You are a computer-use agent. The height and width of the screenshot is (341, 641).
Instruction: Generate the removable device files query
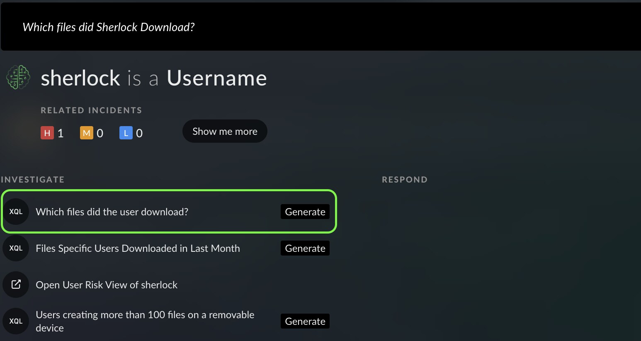pos(305,321)
